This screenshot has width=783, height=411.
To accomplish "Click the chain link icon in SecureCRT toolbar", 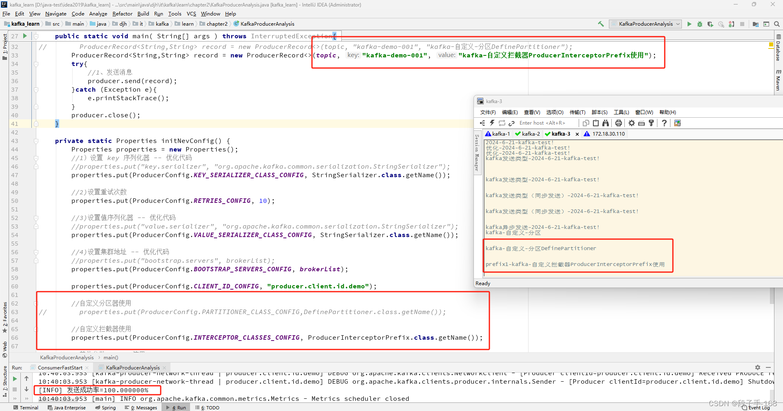I will pyautogui.click(x=511, y=123).
